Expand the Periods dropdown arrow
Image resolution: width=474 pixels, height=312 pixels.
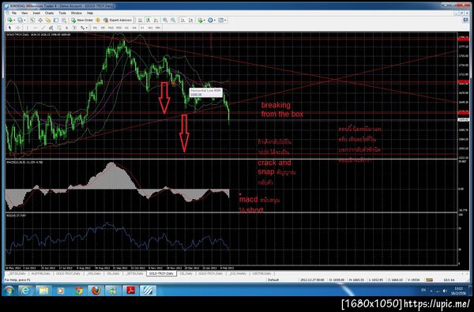pyautogui.click(x=215, y=21)
